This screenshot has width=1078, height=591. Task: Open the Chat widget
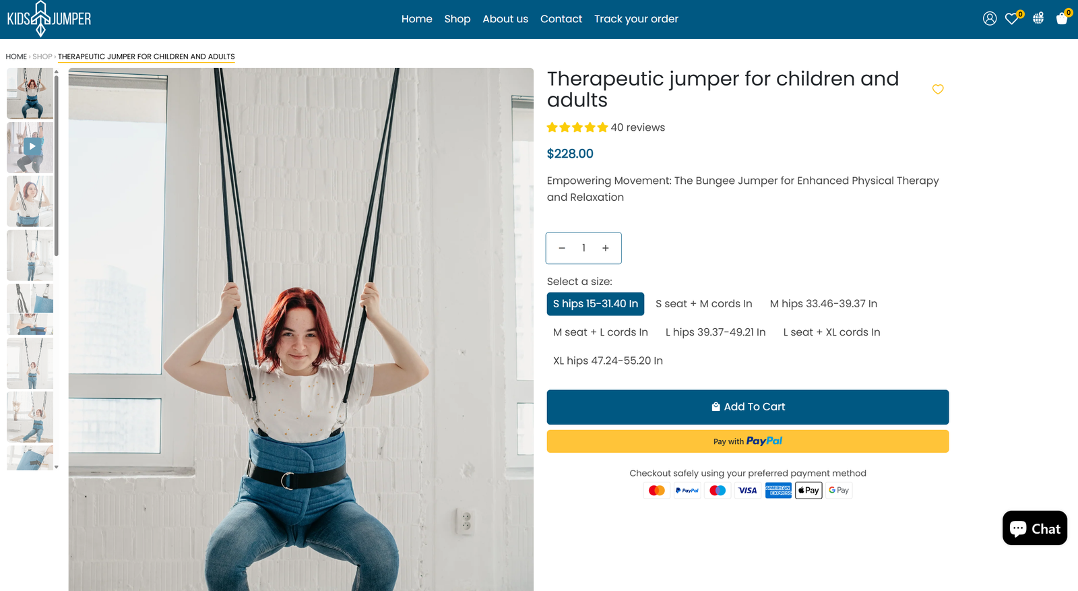(x=1034, y=528)
